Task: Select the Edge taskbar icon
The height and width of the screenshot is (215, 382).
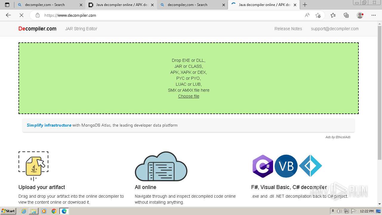Action: tap(64, 211)
